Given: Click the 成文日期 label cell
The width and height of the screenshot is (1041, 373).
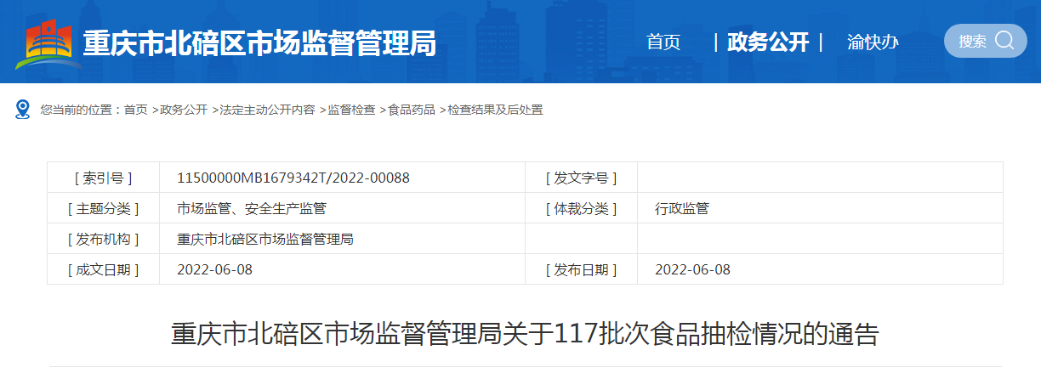Looking at the screenshot, I should pyautogui.click(x=103, y=269).
